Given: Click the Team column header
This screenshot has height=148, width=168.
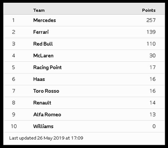Looking at the screenshot, I should pyautogui.click(x=39, y=10).
